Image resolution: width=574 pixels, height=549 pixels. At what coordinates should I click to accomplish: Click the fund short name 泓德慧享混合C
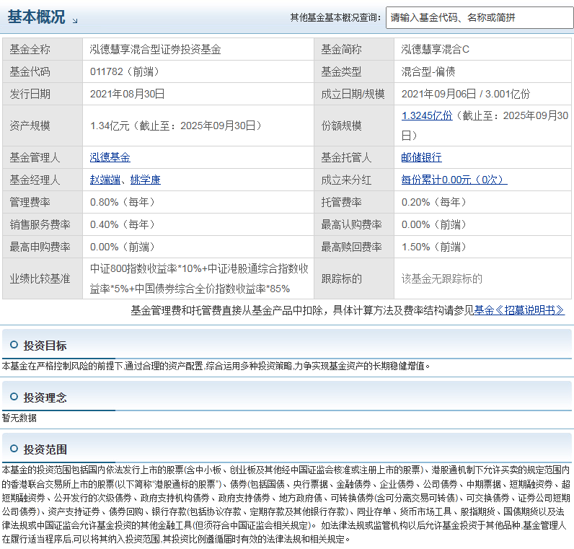pyautogui.click(x=436, y=50)
